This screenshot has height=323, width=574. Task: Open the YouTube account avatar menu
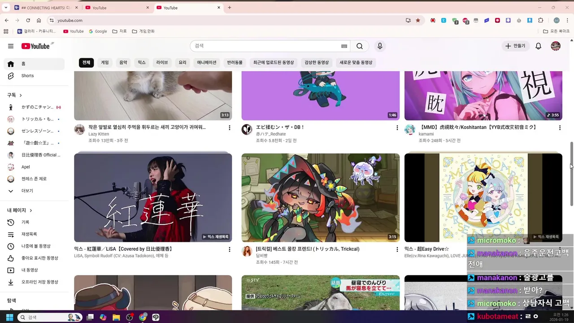(x=556, y=46)
